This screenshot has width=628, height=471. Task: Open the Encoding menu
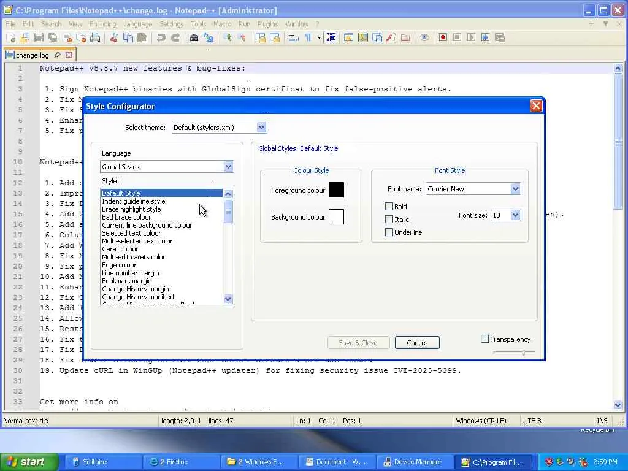click(x=102, y=24)
